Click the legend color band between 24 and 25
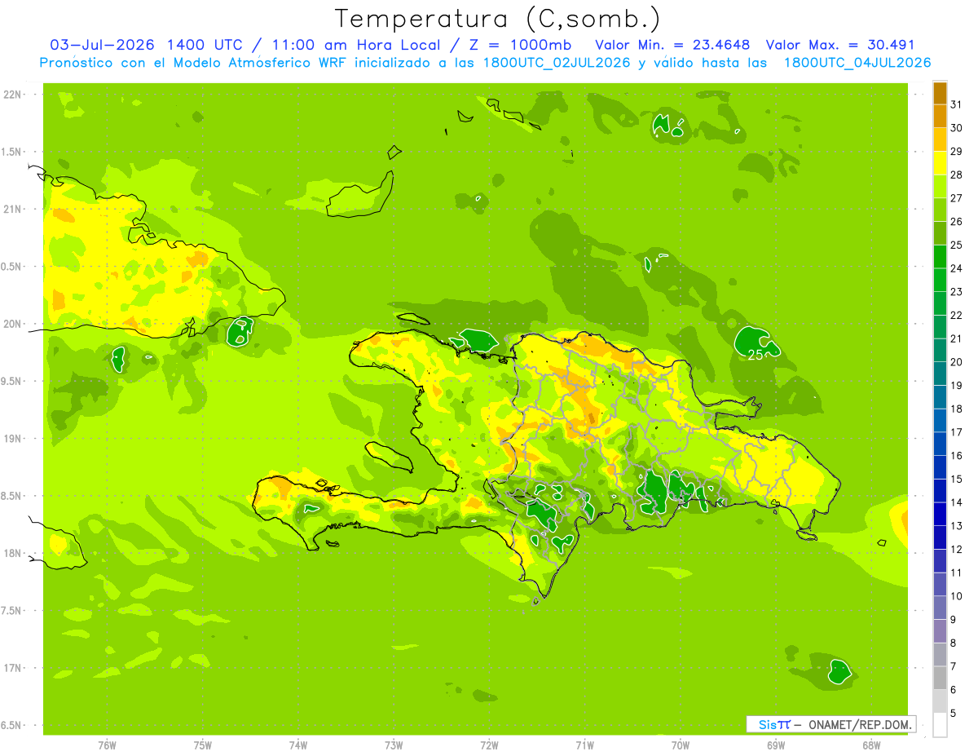The height and width of the screenshot is (756, 978). pos(940,257)
